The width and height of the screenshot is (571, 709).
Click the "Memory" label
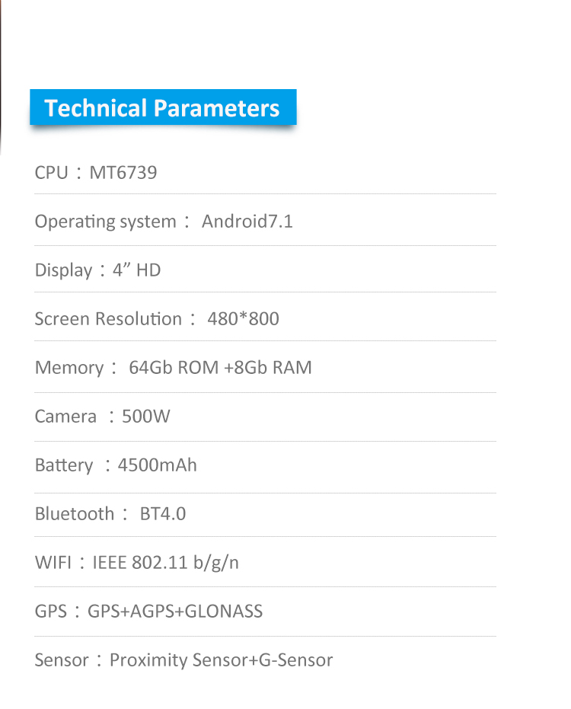(69, 368)
